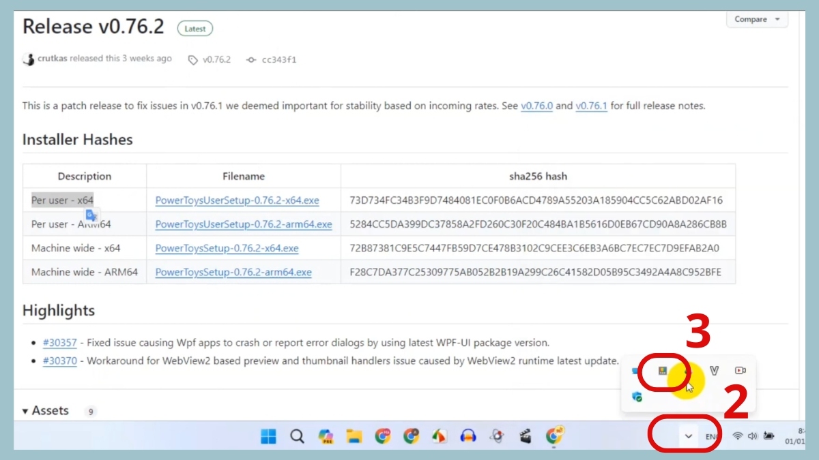Open crutkas user profile
Image resolution: width=819 pixels, height=460 pixels.
52,59
